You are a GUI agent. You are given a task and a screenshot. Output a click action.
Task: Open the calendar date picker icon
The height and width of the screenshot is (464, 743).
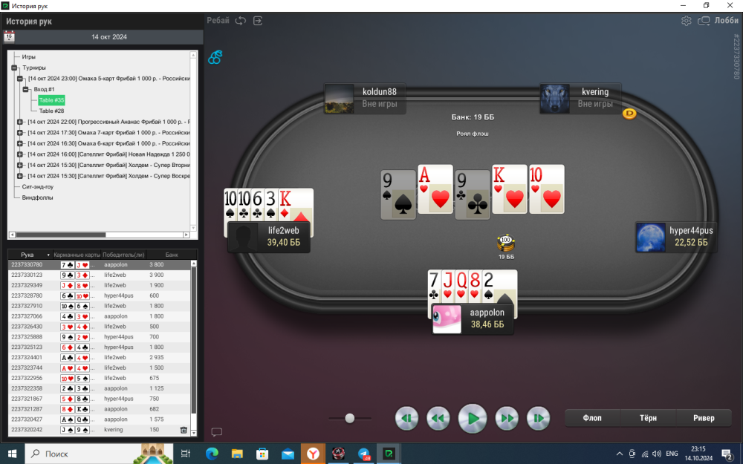point(10,36)
